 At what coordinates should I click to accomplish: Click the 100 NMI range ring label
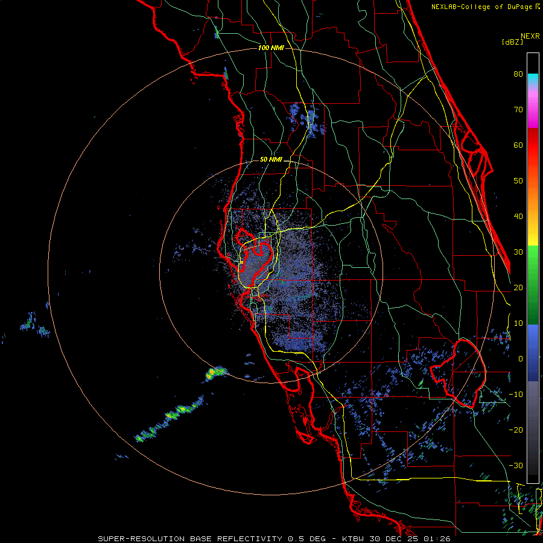[x=271, y=48]
